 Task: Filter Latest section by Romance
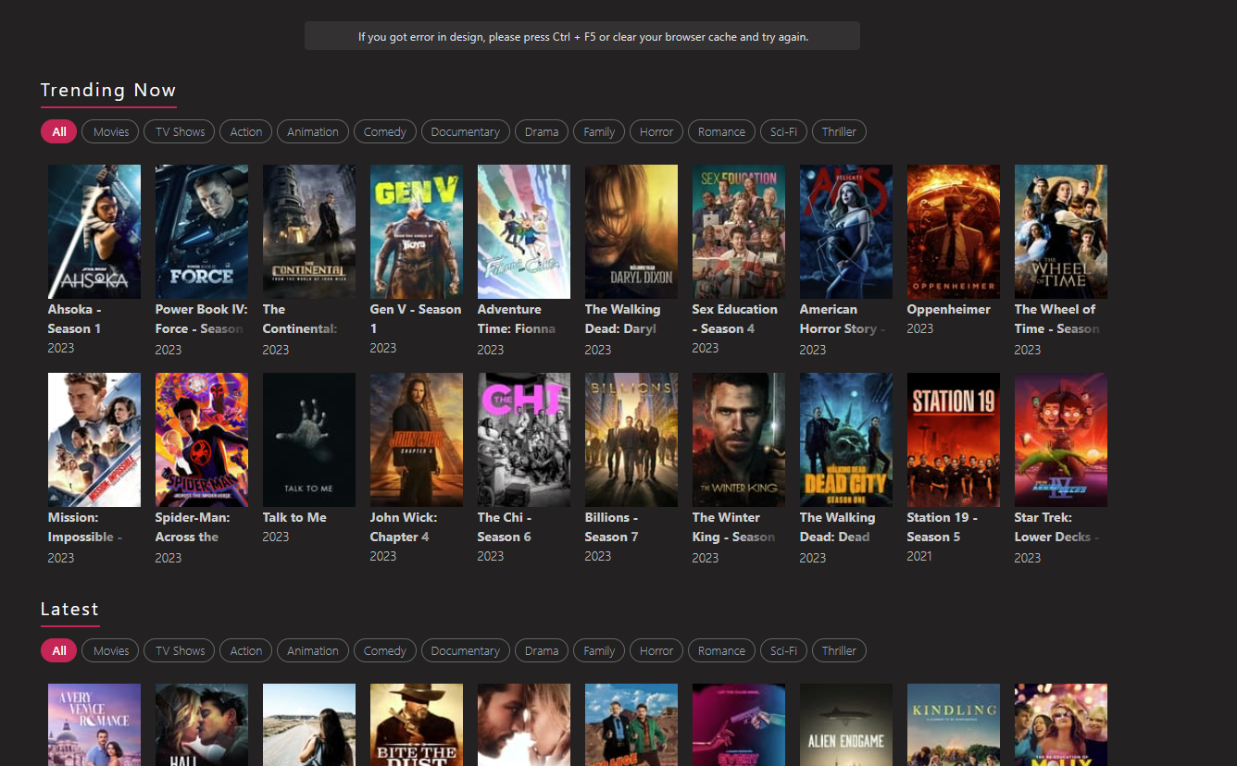pos(721,650)
